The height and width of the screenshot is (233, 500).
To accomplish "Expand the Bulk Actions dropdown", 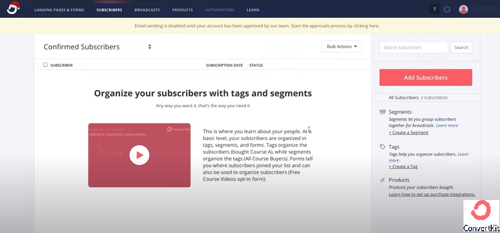I will pyautogui.click(x=342, y=46).
